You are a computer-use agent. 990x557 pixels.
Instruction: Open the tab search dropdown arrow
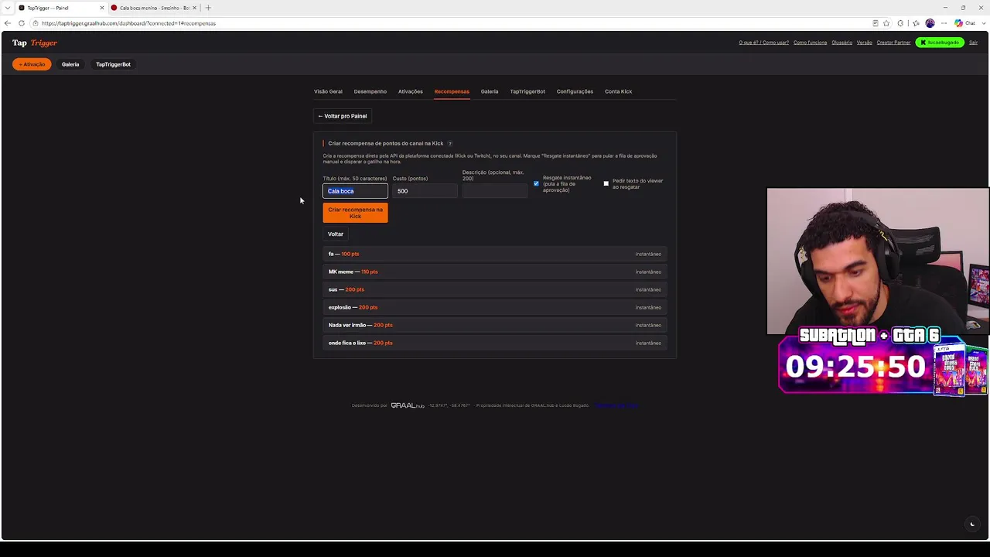click(x=7, y=8)
